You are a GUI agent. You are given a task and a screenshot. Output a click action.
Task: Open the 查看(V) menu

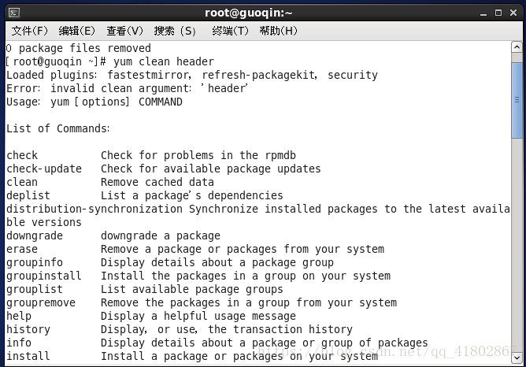coord(124,31)
